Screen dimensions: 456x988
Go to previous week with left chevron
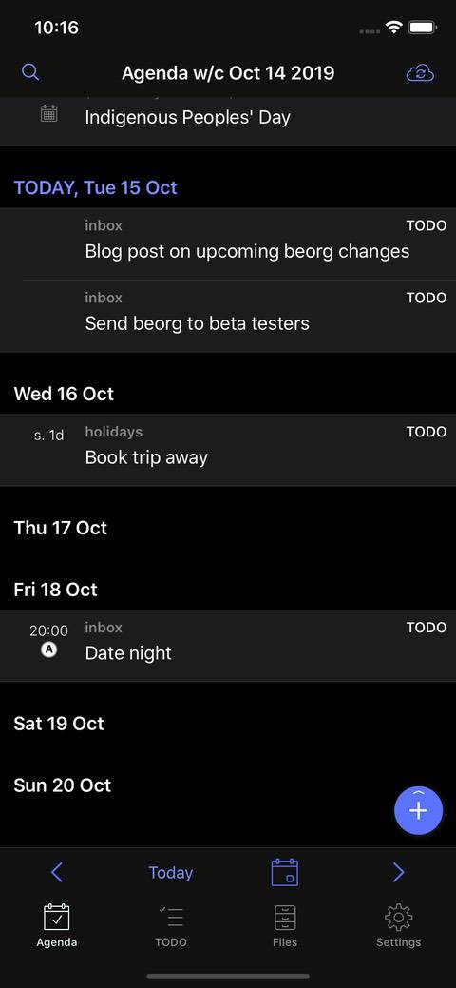click(57, 872)
